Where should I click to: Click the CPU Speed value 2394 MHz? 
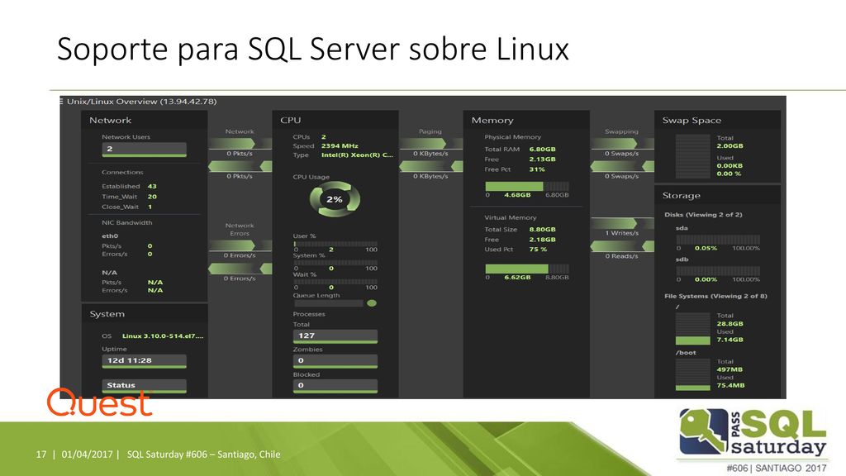(340, 145)
